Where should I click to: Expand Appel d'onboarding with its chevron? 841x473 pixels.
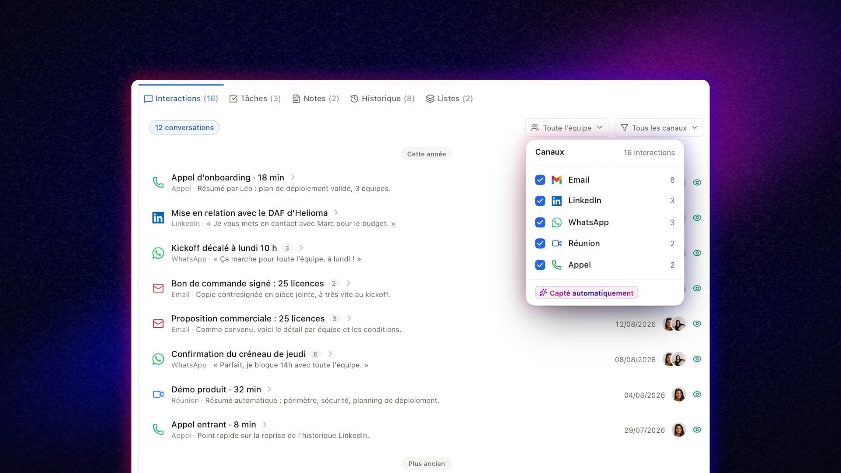(293, 177)
